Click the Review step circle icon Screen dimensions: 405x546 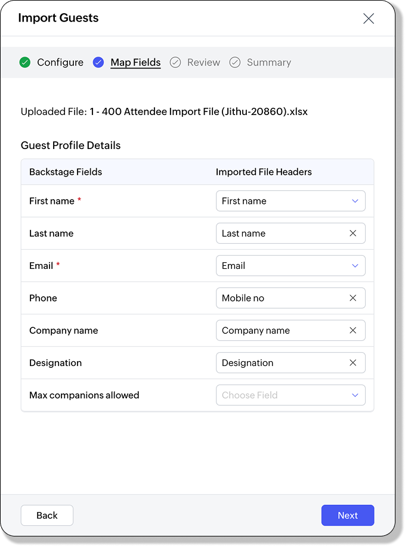click(175, 62)
